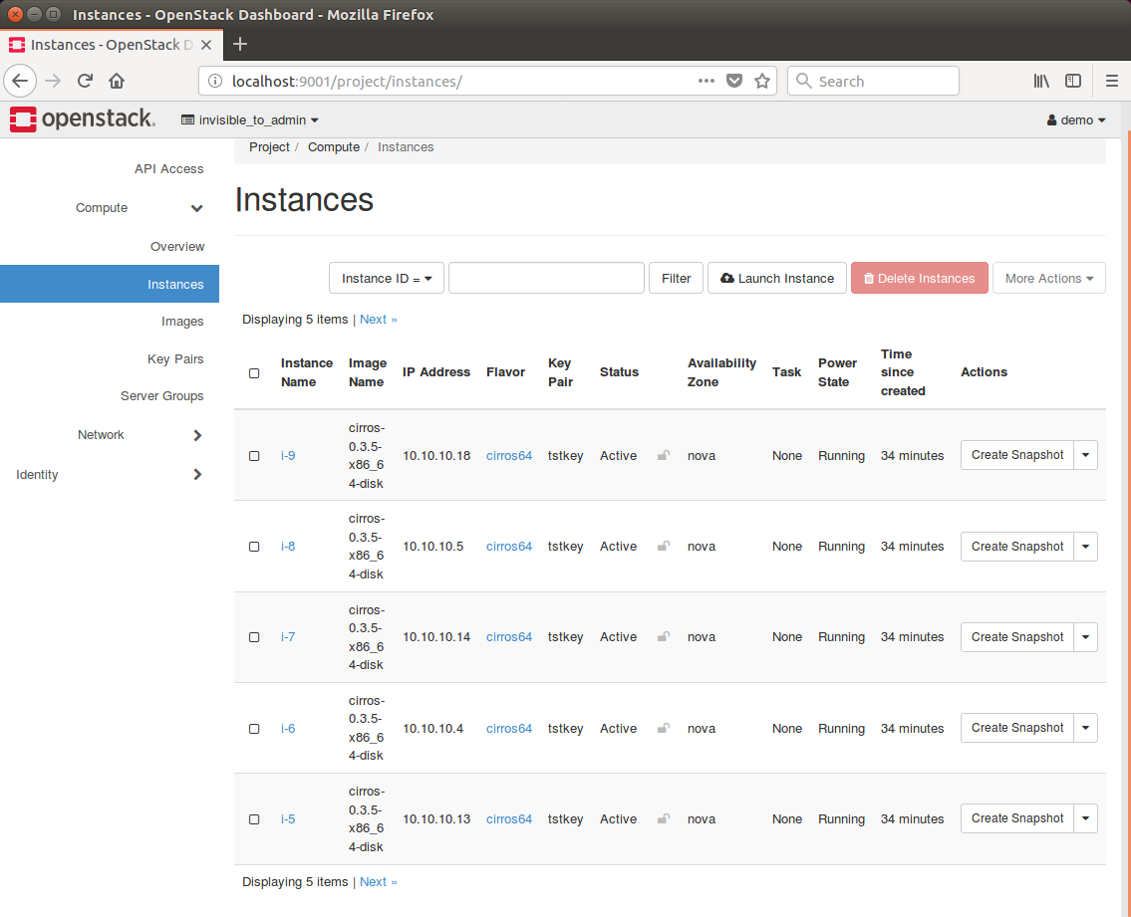The image size is (1131, 917).
Task: Click the lock icon in i-5 row
Action: coord(664,819)
